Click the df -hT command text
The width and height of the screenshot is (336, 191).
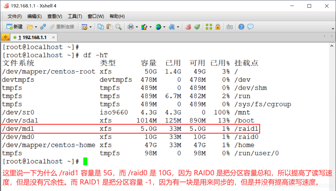coord(95,55)
